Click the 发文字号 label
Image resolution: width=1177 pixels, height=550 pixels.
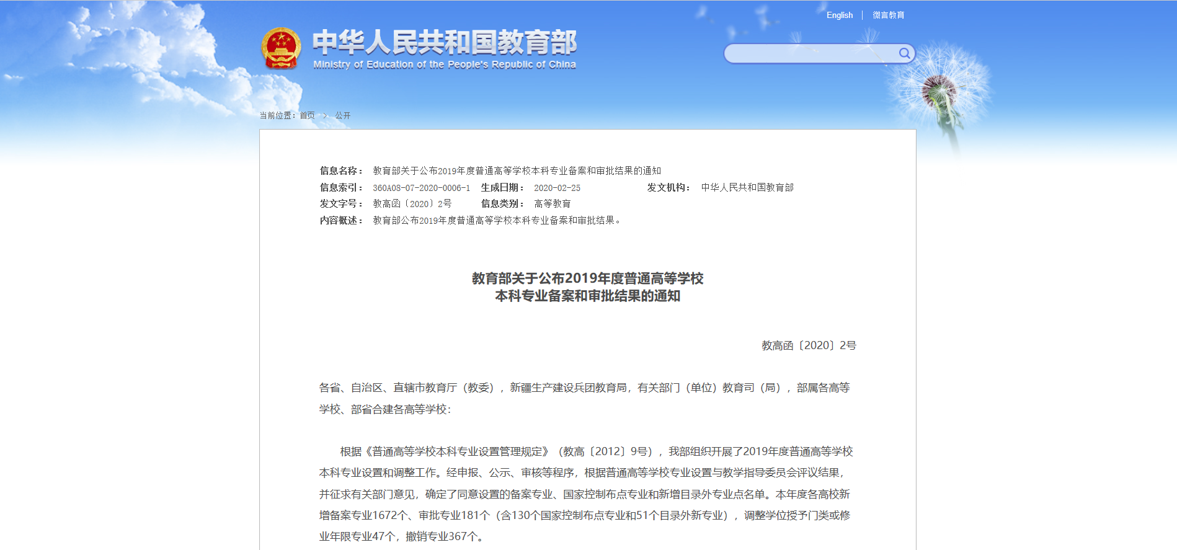click(342, 203)
